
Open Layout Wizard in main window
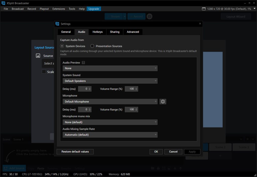point(236,17)
